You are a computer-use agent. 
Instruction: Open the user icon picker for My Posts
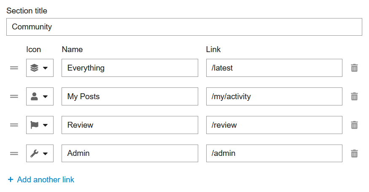40,97
